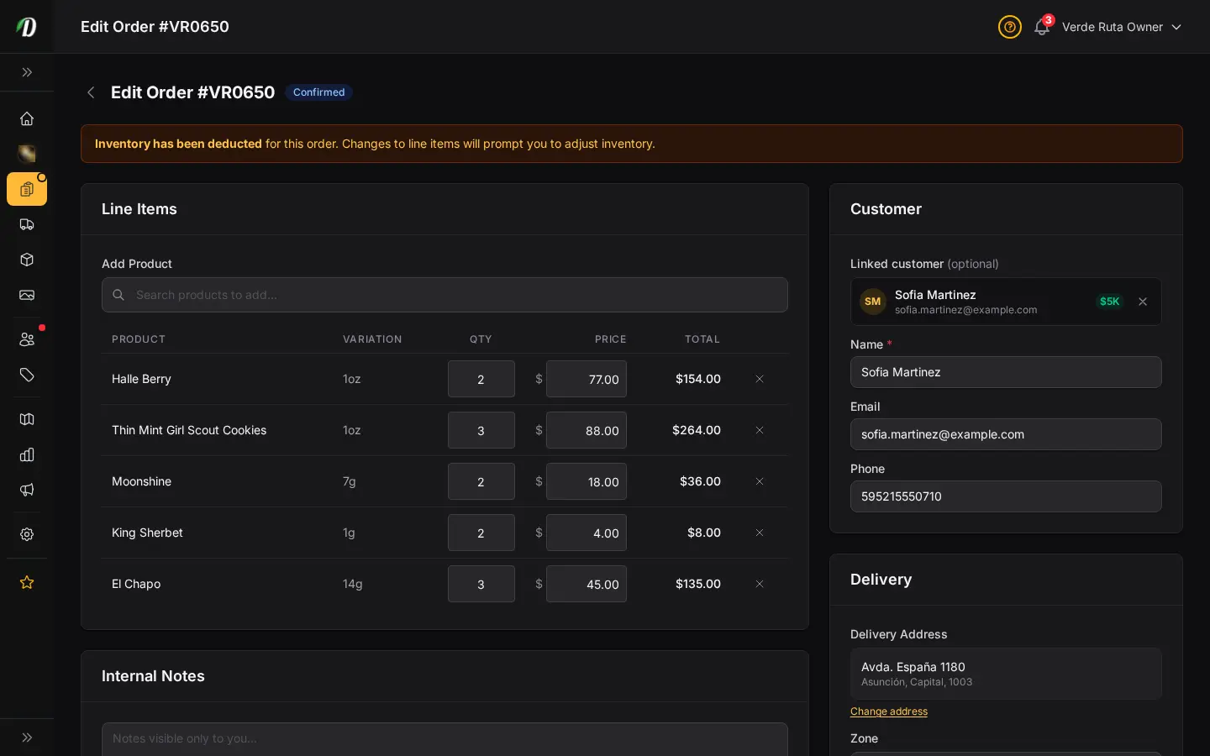This screenshot has height=756, width=1210.
Task: Click the search products field
Action: (x=445, y=295)
